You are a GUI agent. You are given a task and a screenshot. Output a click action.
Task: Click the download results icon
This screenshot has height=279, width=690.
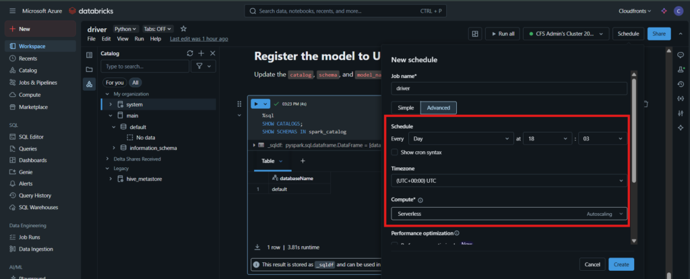click(257, 247)
